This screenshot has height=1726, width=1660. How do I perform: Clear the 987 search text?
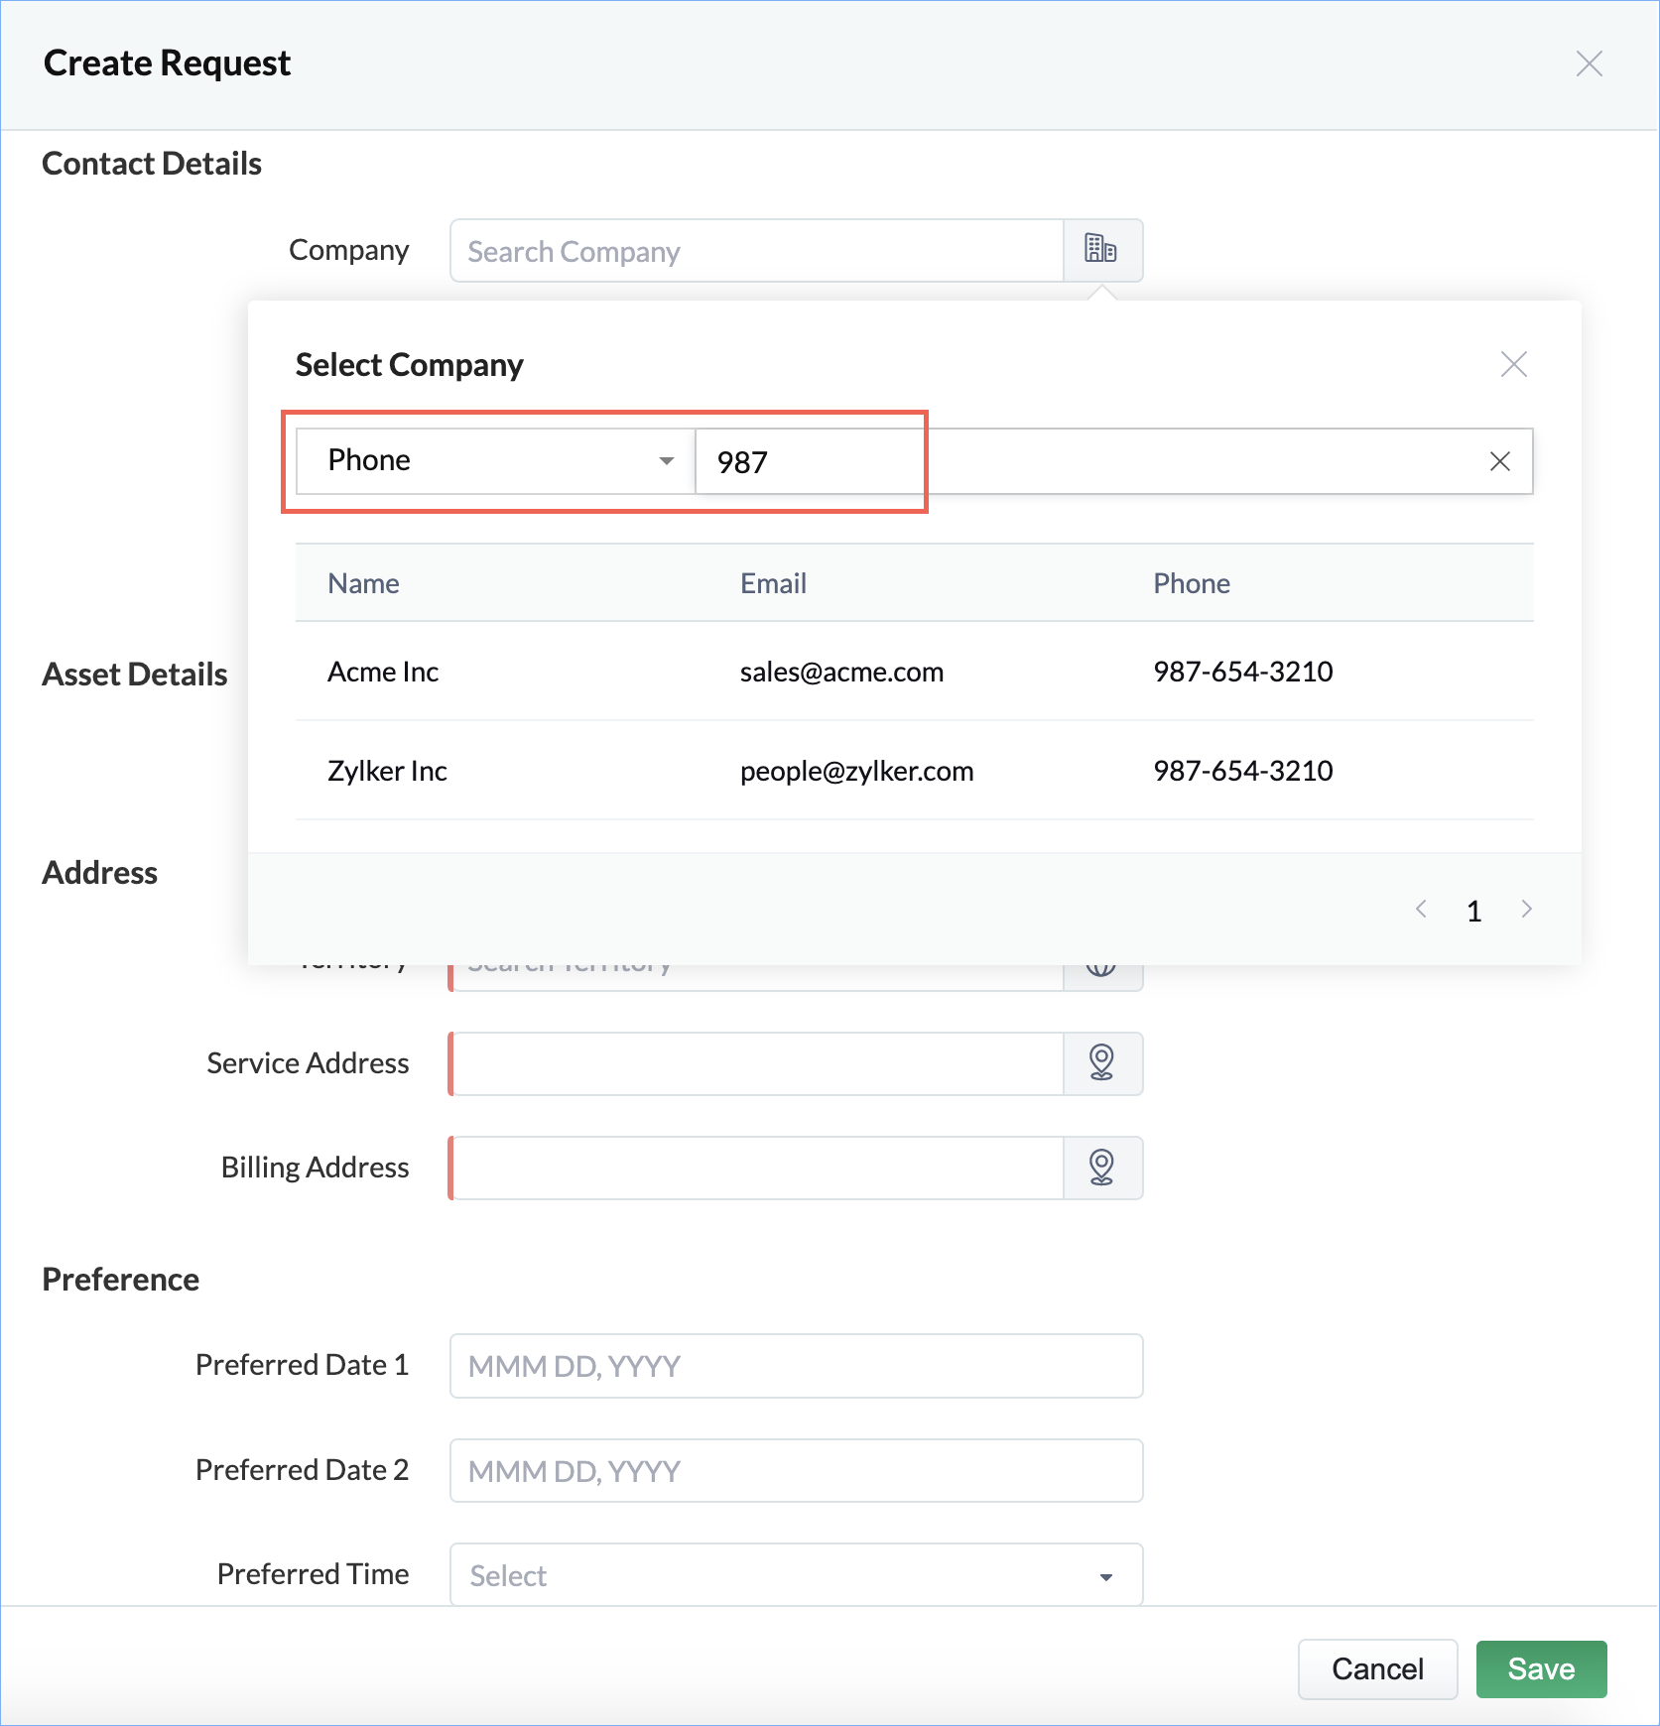[x=1499, y=461]
